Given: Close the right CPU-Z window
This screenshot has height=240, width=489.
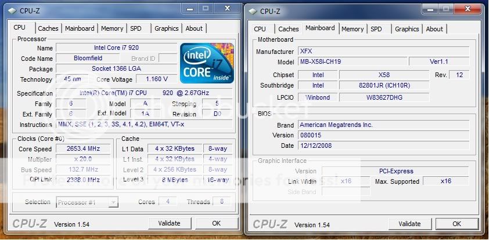Looking at the screenshot, I should (x=468, y=9).
